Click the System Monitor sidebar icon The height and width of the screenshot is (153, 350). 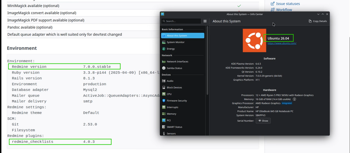coord(164,42)
